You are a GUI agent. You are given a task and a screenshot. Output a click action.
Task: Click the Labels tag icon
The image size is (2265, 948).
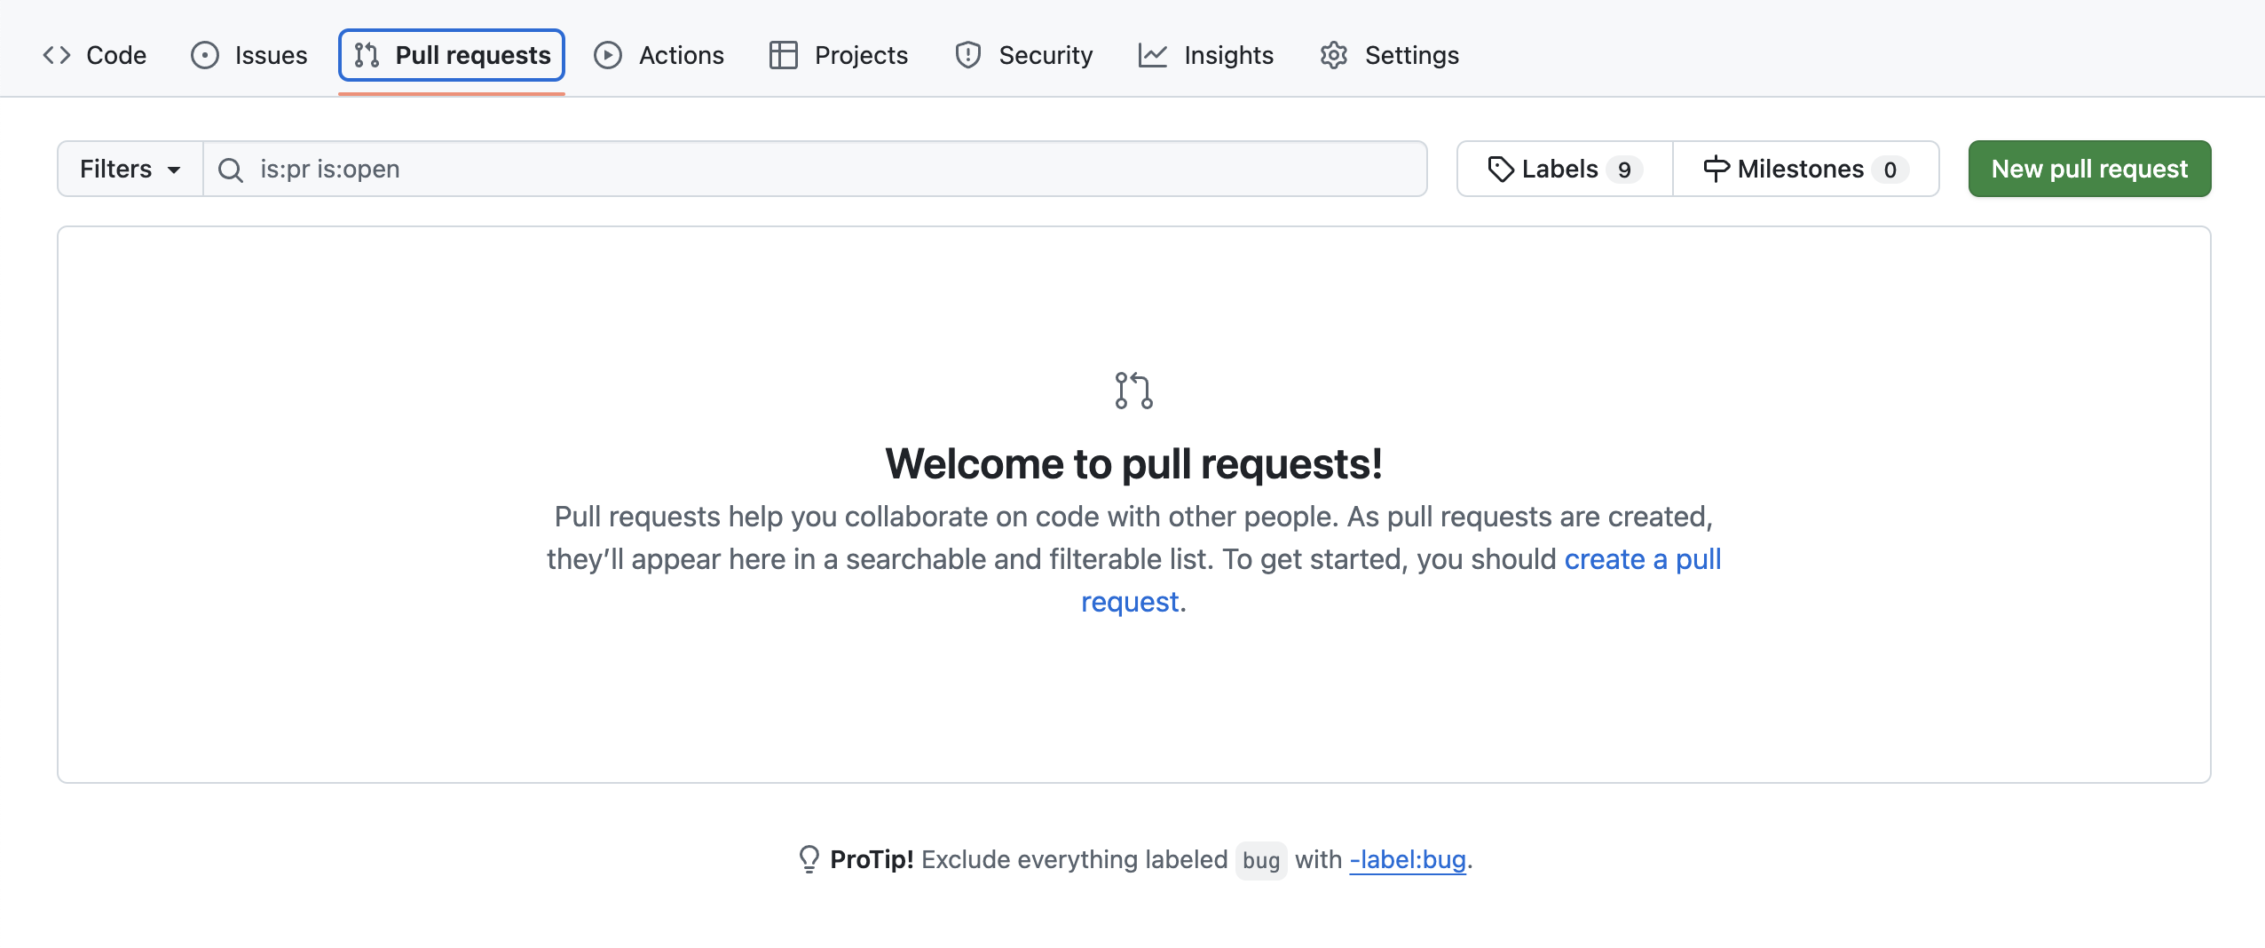(x=1502, y=168)
